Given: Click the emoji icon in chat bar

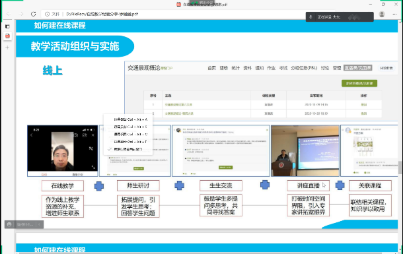Looking at the screenshot, I should pyautogui.click(x=9, y=224).
